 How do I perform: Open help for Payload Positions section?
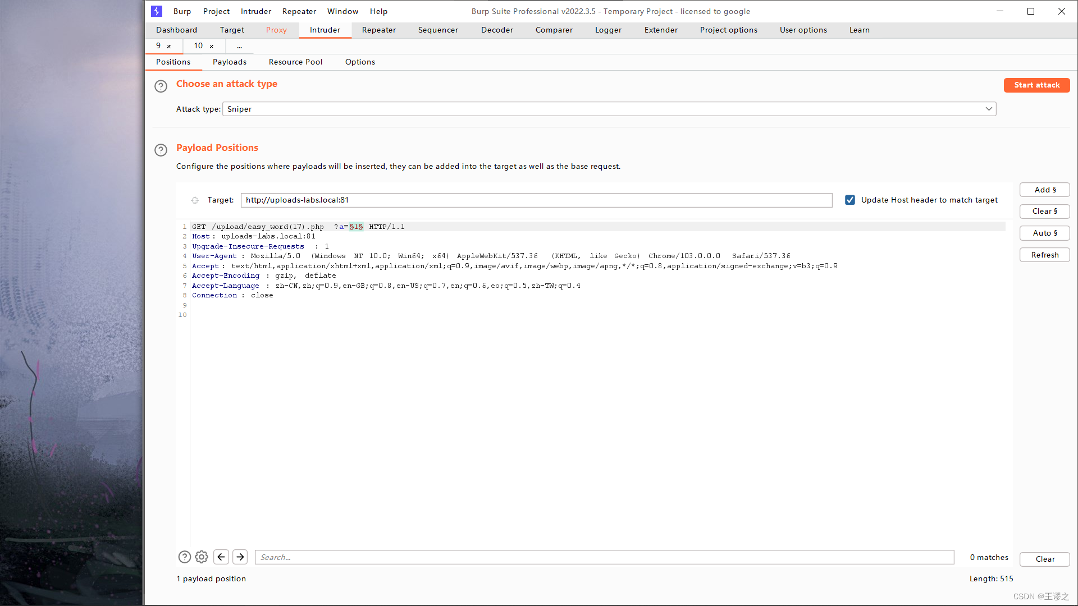161,150
